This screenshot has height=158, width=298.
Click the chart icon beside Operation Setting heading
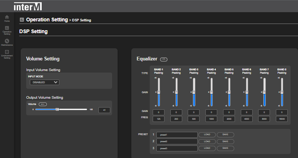pyautogui.click(x=22, y=20)
